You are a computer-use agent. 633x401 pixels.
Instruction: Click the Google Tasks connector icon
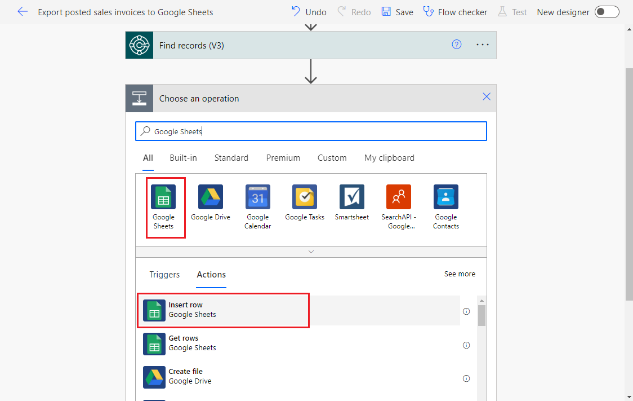coord(304,197)
